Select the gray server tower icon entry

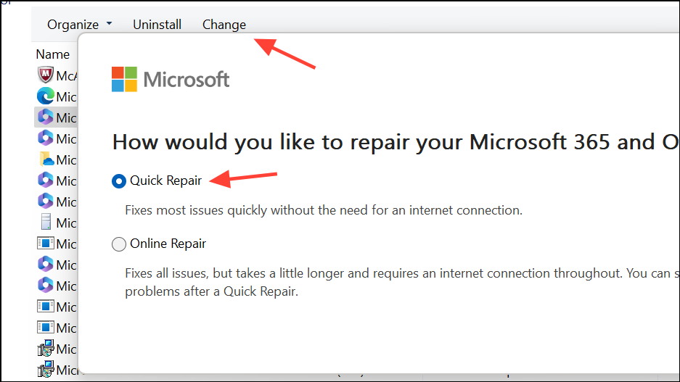click(x=46, y=223)
